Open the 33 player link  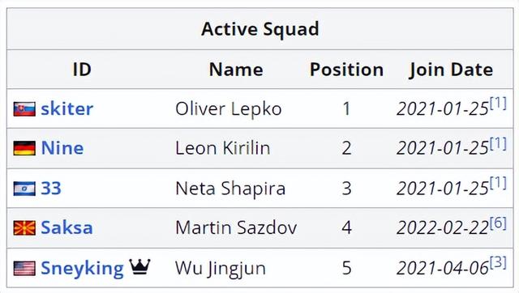click(51, 189)
